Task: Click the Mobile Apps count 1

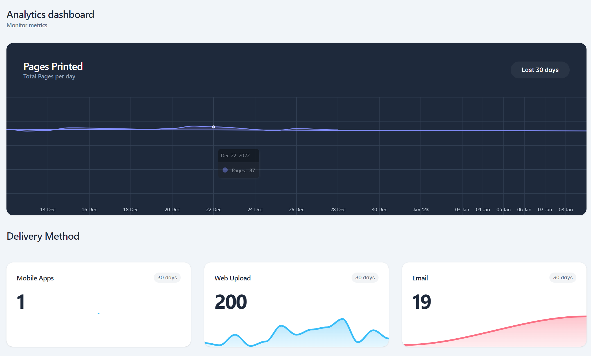Action: pyautogui.click(x=21, y=302)
